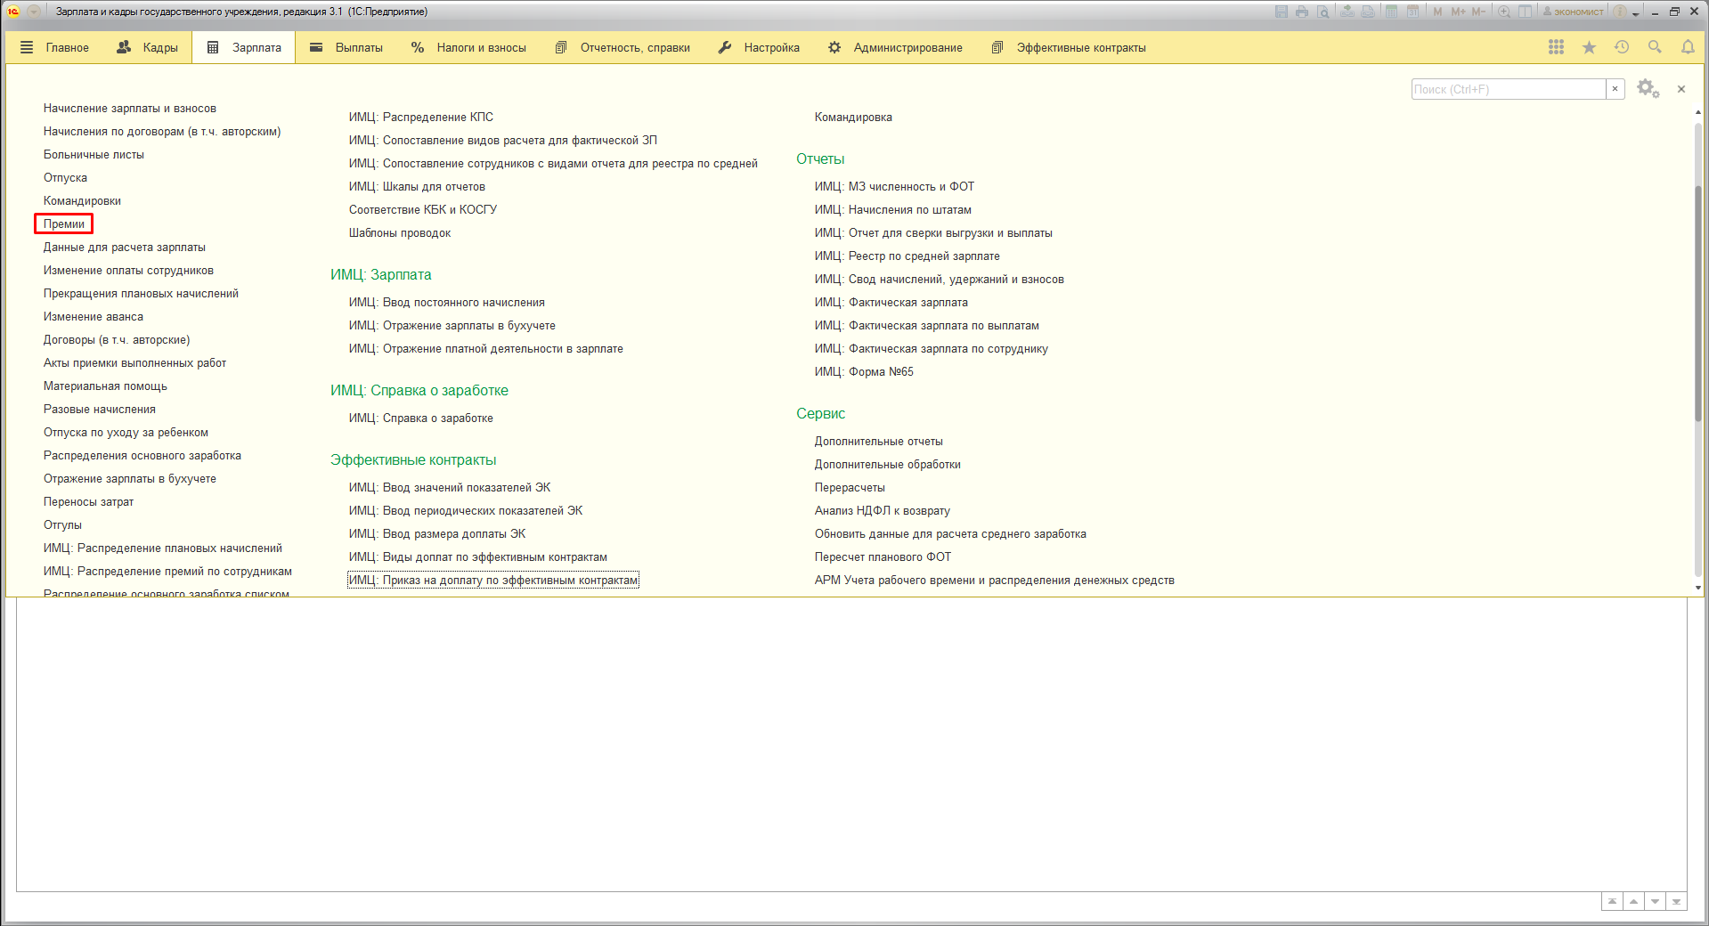Open the History clock icon
The image size is (1709, 926).
(x=1622, y=48)
